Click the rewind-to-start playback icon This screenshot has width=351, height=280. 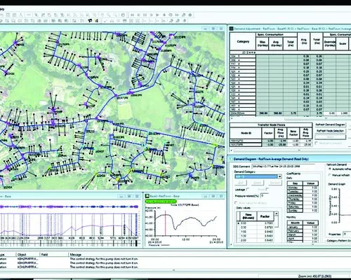(132, 15)
